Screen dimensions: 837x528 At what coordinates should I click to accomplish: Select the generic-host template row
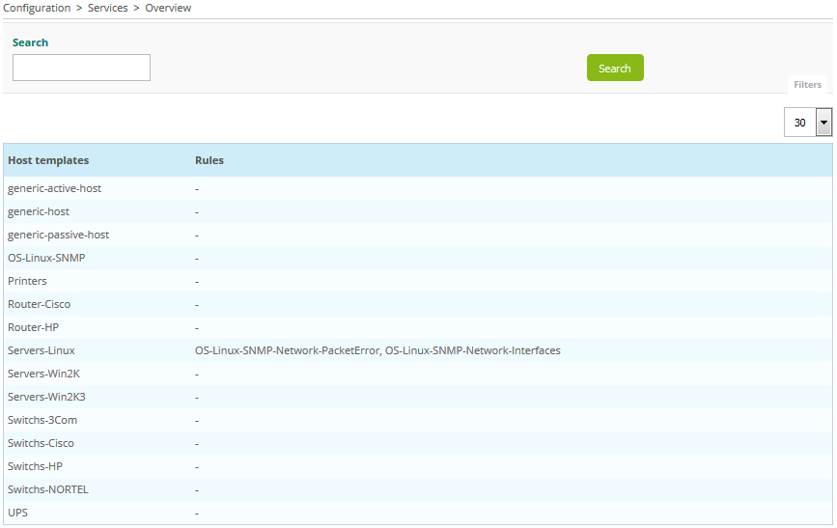(x=39, y=211)
